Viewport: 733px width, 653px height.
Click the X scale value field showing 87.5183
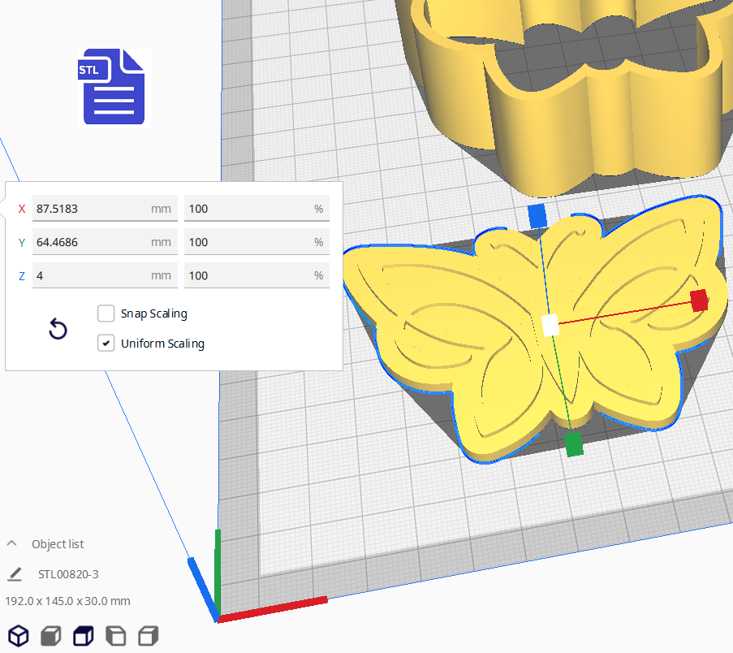point(105,209)
